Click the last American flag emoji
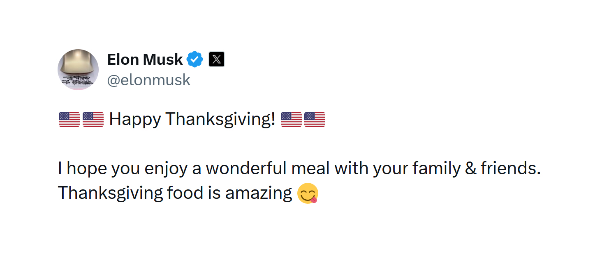This screenshot has height=255, width=595. (x=315, y=119)
